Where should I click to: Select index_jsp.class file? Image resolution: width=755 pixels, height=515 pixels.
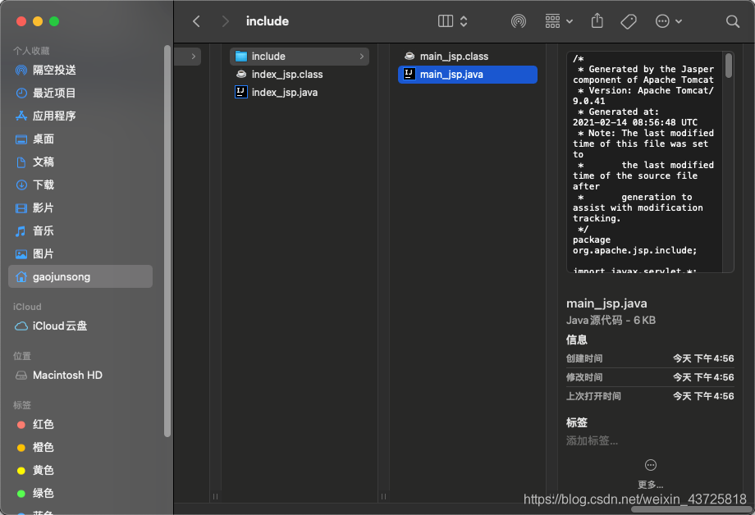pos(300,75)
